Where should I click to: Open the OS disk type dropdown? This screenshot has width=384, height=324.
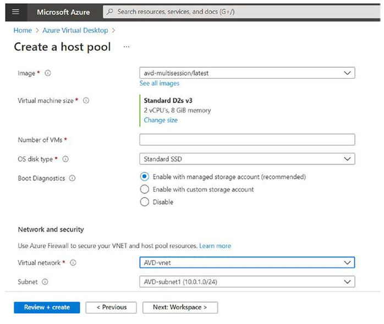247,159
